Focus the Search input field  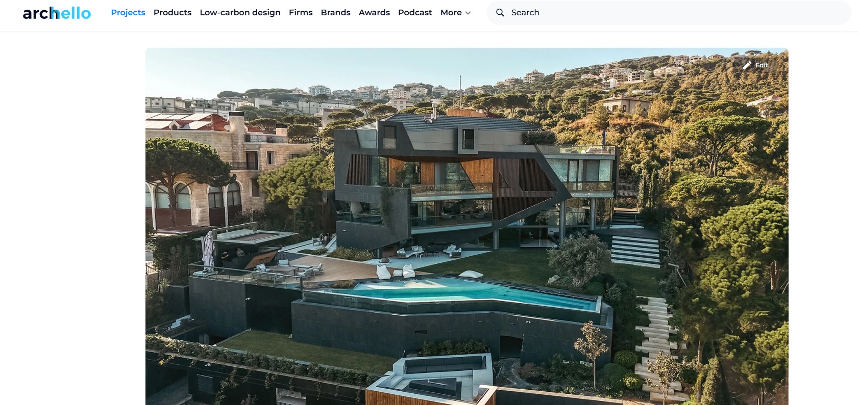coord(669,13)
